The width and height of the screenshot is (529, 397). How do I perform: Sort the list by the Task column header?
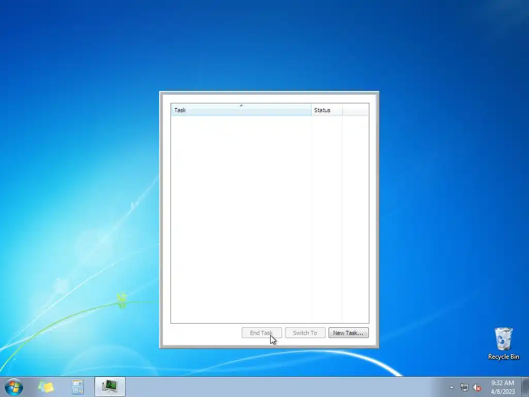coord(241,110)
